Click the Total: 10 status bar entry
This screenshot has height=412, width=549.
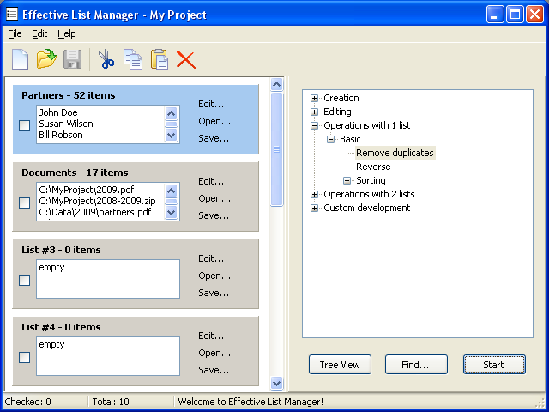(111, 402)
